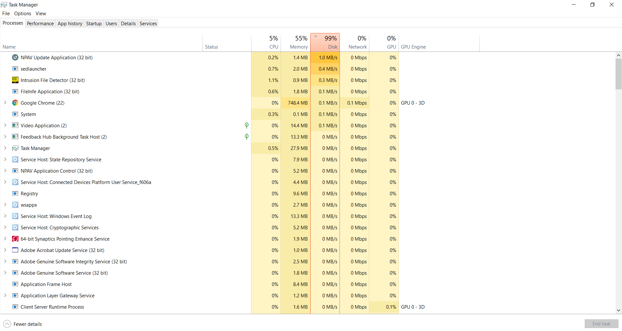Expand the wsappx process group
The height and width of the screenshot is (331, 622).
(5, 205)
